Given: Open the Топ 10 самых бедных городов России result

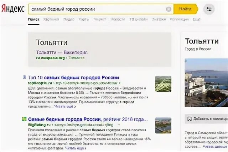Looking at the screenshot, I should point(74,77).
